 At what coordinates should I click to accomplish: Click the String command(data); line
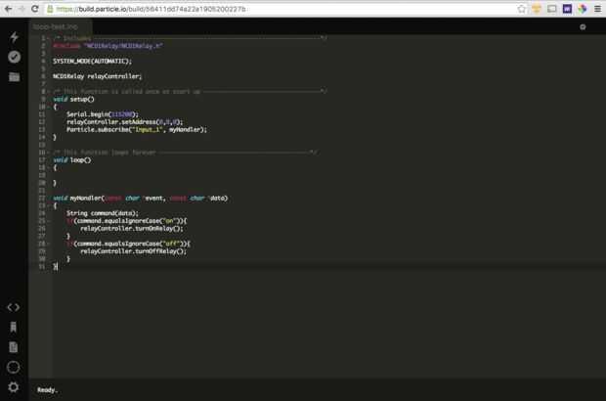click(x=103, y=213)
